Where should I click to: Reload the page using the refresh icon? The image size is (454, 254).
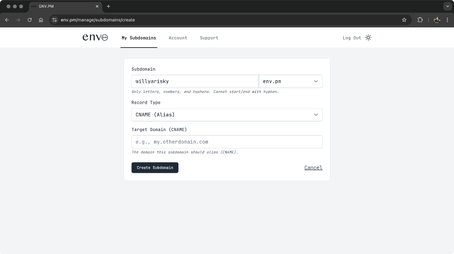[x=29, y=20]
